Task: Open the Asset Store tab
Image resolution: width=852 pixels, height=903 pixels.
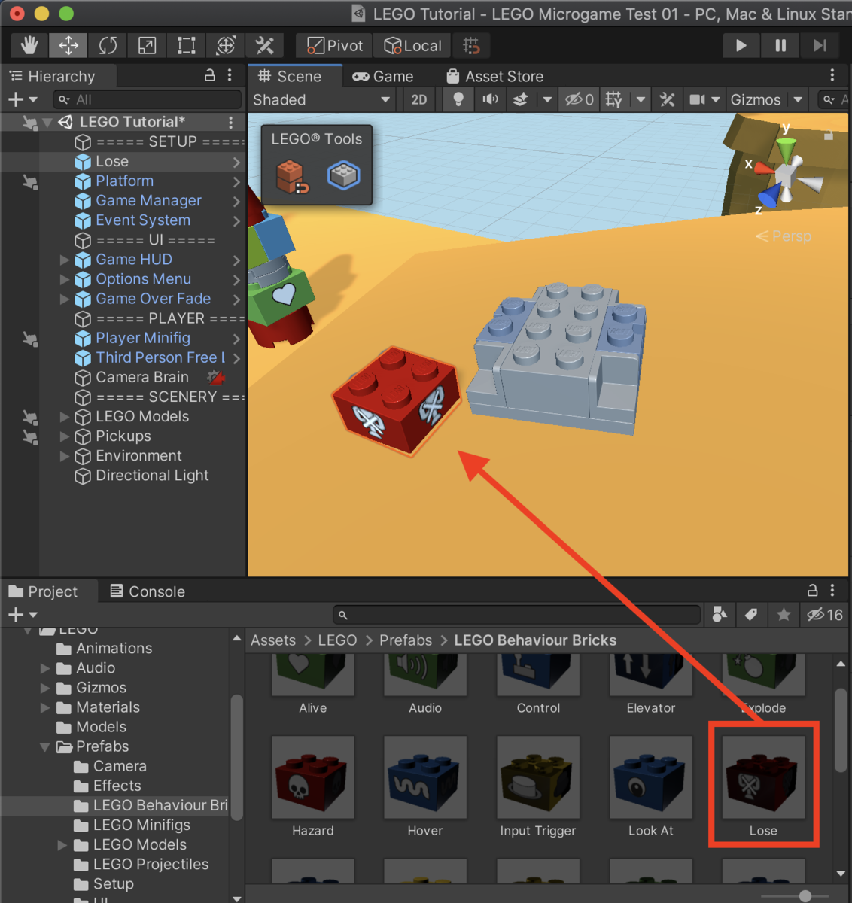Action: pos(494,76)
